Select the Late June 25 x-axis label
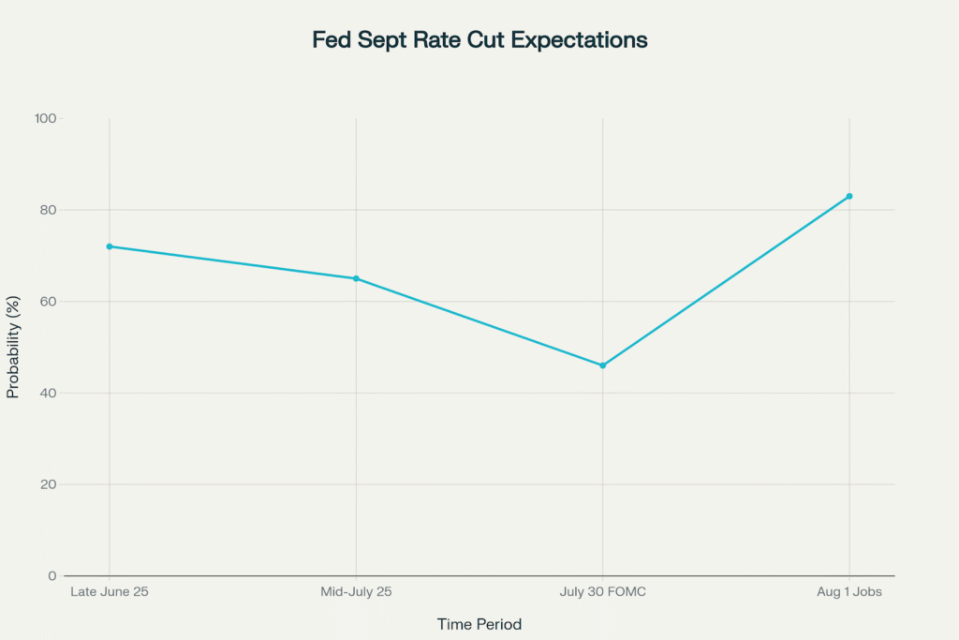The height and width of the screenshot is (640, 959). click(x=110, y=592)
